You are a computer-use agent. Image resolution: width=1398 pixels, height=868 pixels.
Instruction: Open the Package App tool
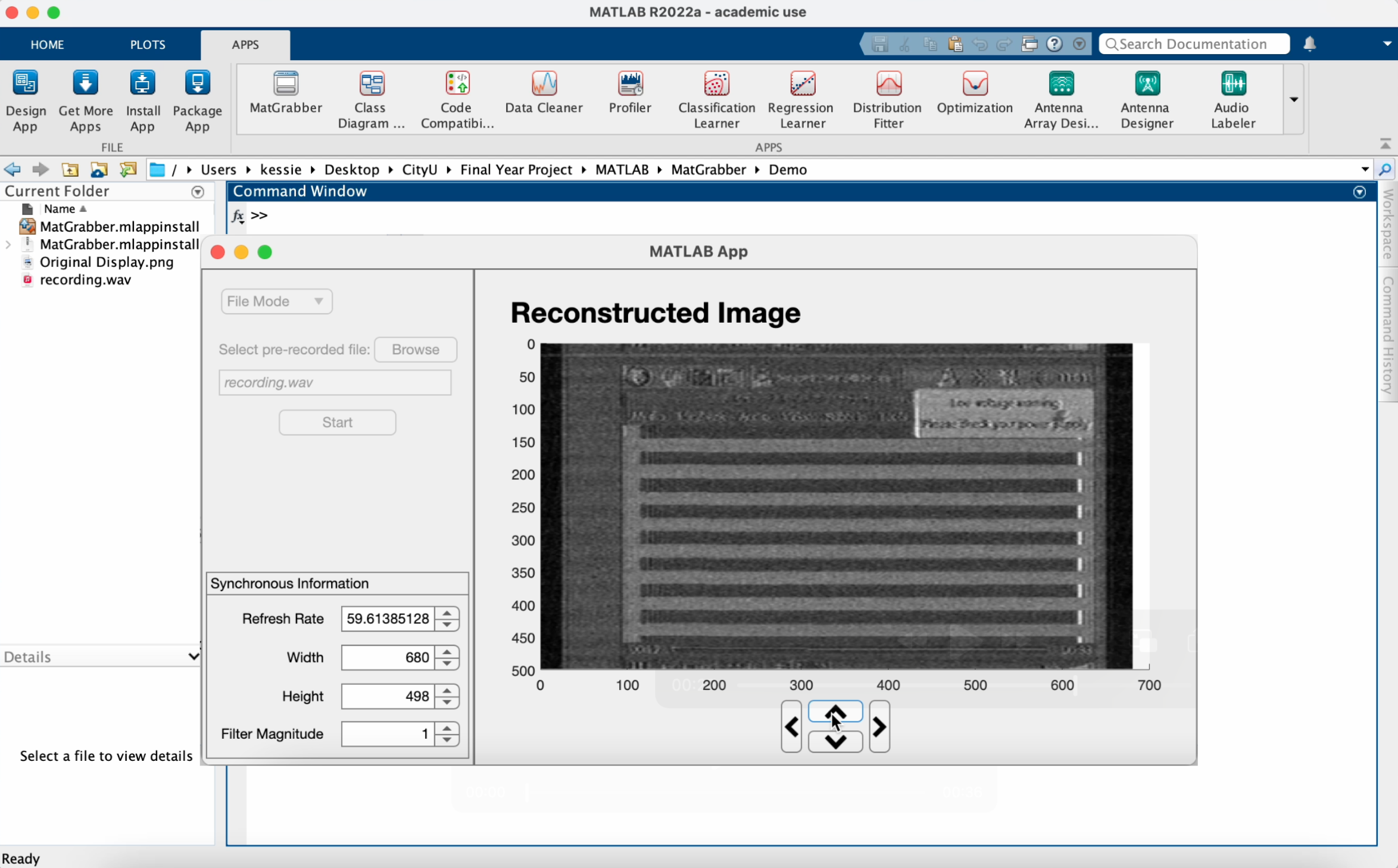(197, 100)
